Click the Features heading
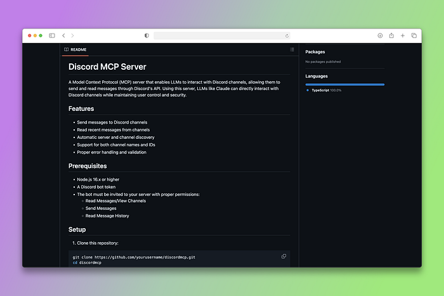This screenshot has width=444, height=296. tap(81, 108)
